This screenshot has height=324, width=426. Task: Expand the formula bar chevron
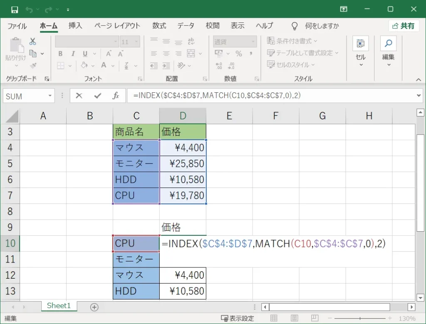coord(419,95)
